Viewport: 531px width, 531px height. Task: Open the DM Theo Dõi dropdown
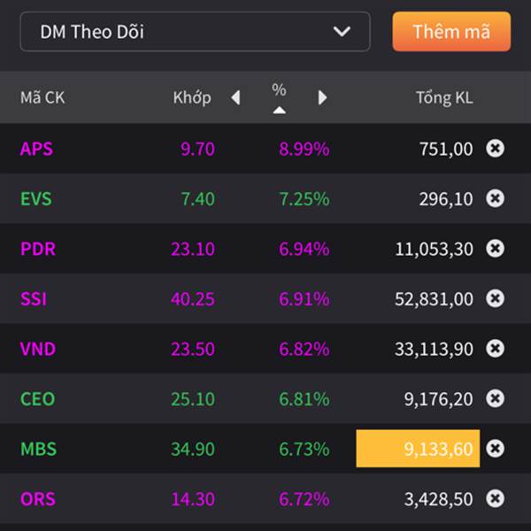click(195, 32)
